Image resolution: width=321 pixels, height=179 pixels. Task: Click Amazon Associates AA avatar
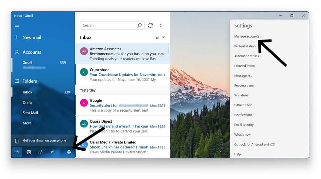point(84,52)
